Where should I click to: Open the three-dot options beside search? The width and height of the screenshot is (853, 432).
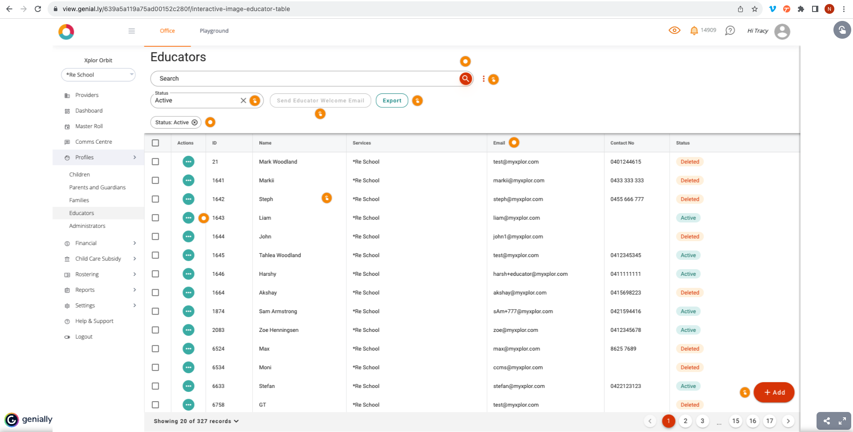click(483, 79)
